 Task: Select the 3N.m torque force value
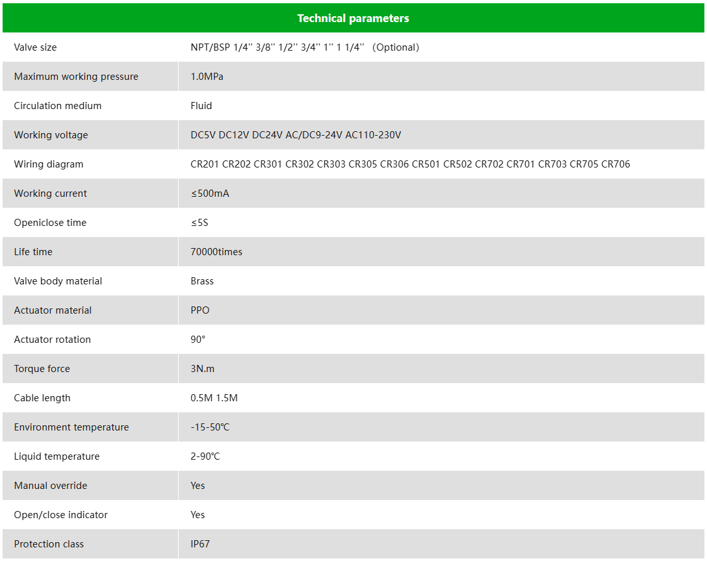203,369
